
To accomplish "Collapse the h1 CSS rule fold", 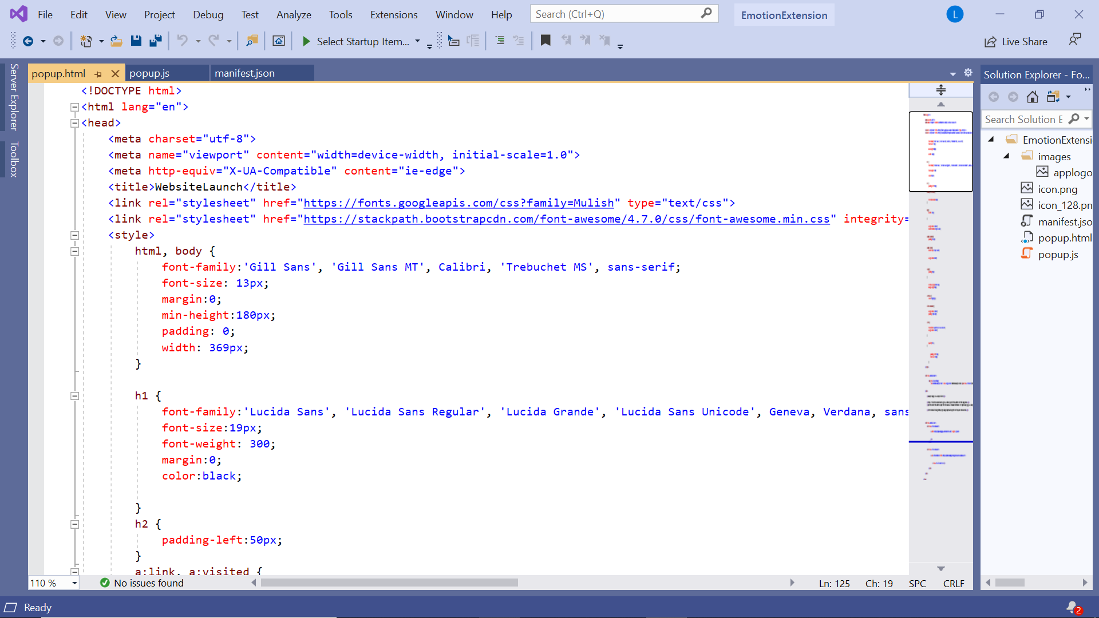I will (x=74, y=396).
